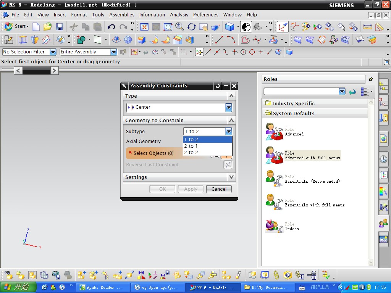
Task: Open the Assembly Navigator resource bar icon
Action: 383,86
